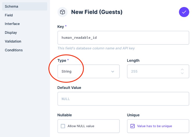This screenshot has height=137, width=195.
Task: Click the purple checkmark save button
Action: (x=184, y=12)
